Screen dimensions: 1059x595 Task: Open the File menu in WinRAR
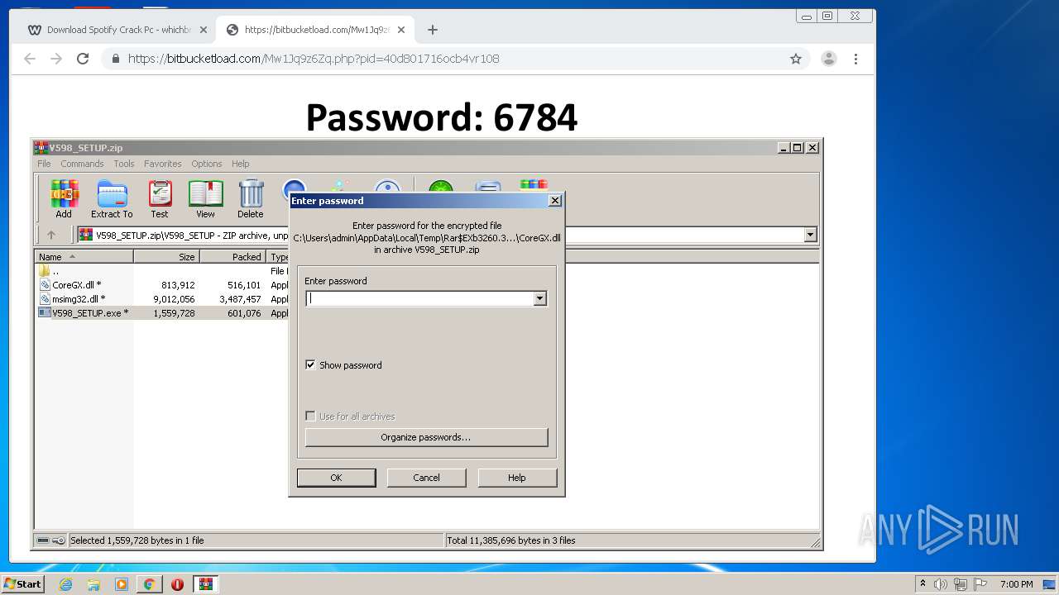point(44,164)
